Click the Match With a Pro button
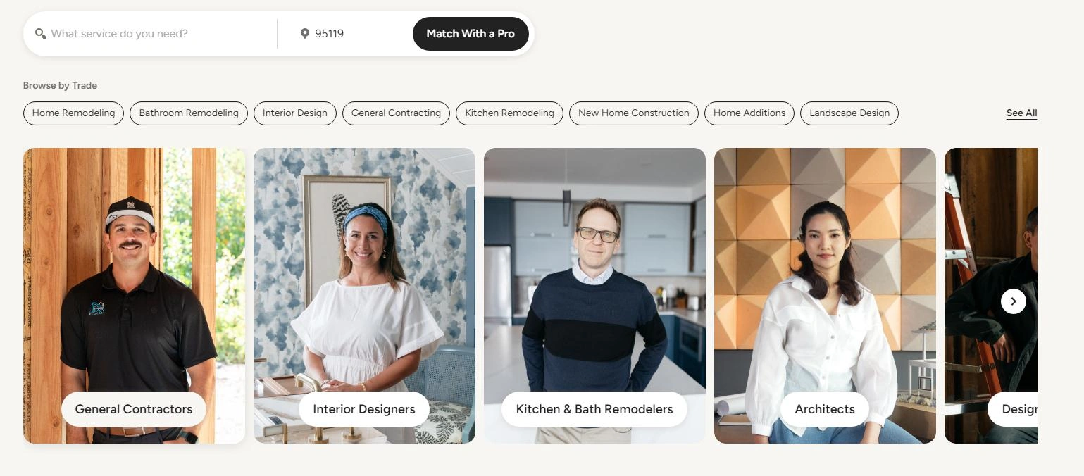Screen dimensions: 1084x476 [x=470, y=33]
